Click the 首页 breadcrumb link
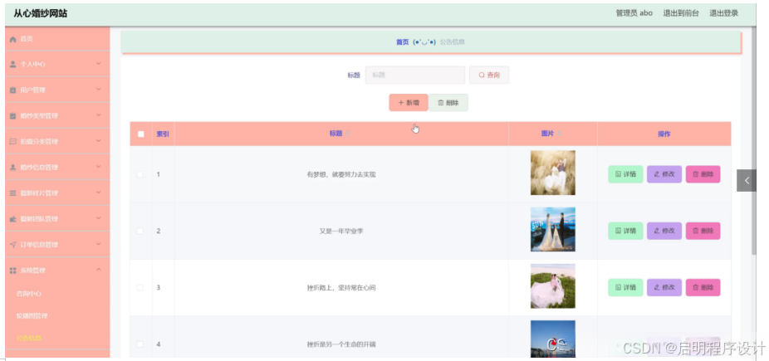Image resolution: width=769 pixels, height=361 pixels. click(402, 42)
